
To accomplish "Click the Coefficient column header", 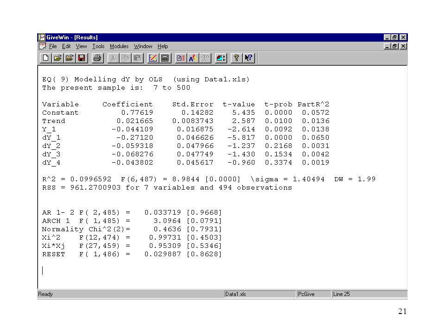I will [128, 105].
